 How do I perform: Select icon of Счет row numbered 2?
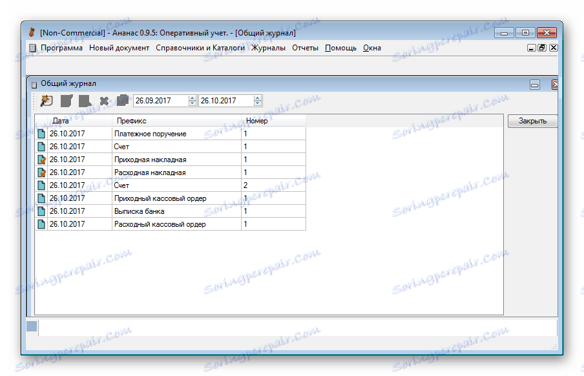(x=41, y=185)
